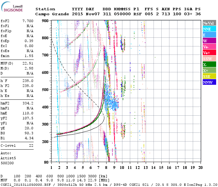The image size is (218, 187).
Task: Click the MUF 14.3 table value
Action: coord(81,180)
